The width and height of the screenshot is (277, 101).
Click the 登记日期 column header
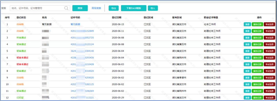tap(117, 18)
